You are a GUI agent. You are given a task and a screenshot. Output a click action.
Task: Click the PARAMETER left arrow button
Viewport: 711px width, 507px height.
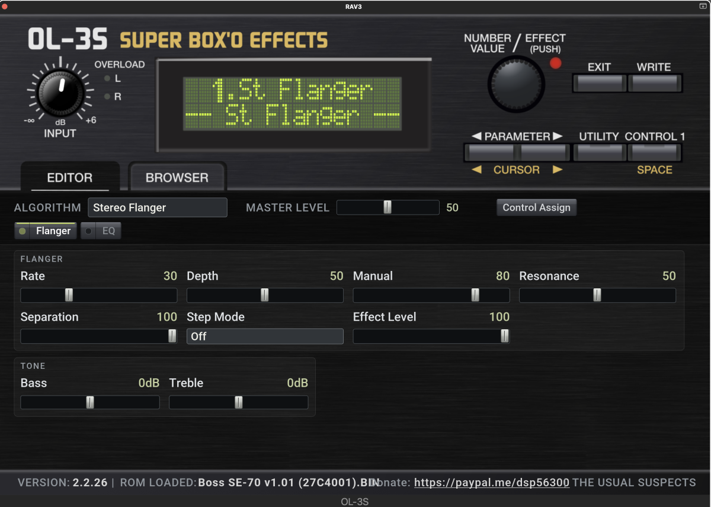click(490, 153)
